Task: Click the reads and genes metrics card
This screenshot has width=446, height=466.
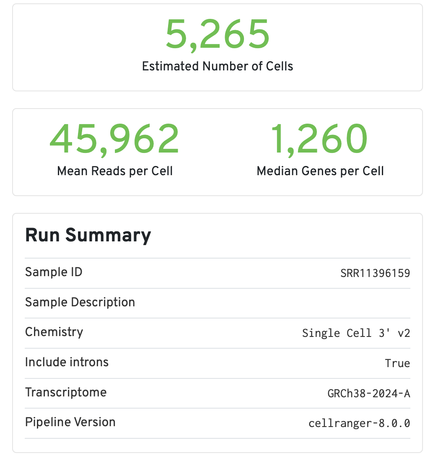Action: coord(218,152)
